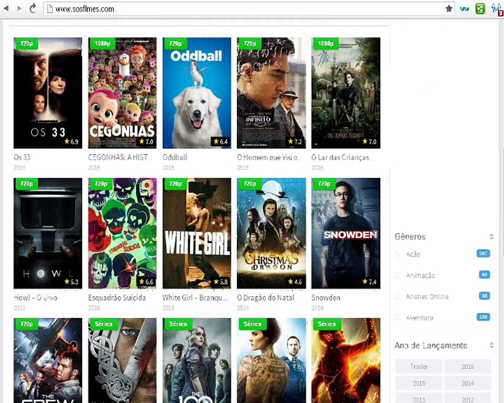504x403 pixels.
Task: Open the Esquadrão Suicida skulls poster
Action: point(123,233)
